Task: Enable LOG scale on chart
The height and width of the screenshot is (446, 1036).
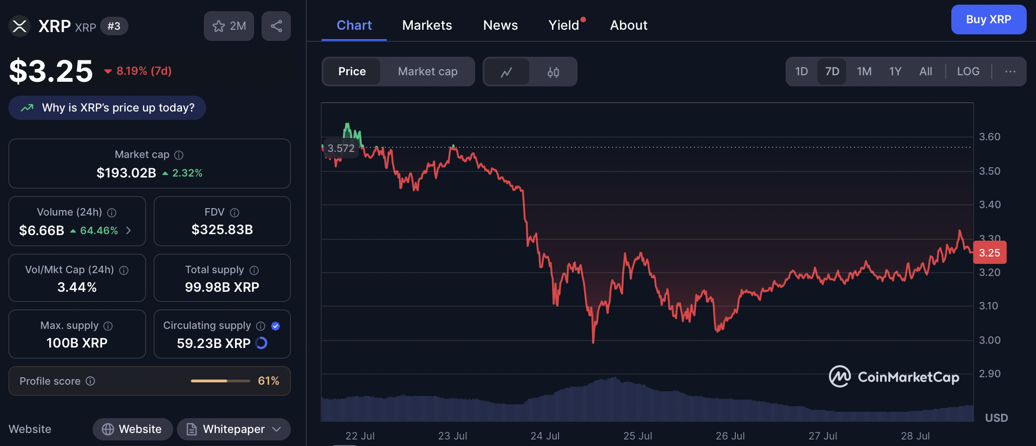Action: (969, 72)
